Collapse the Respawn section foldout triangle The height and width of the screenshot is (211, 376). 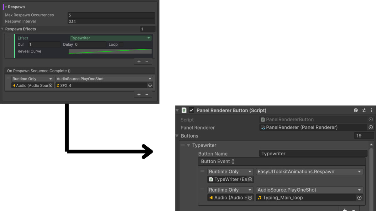(6, 7)
